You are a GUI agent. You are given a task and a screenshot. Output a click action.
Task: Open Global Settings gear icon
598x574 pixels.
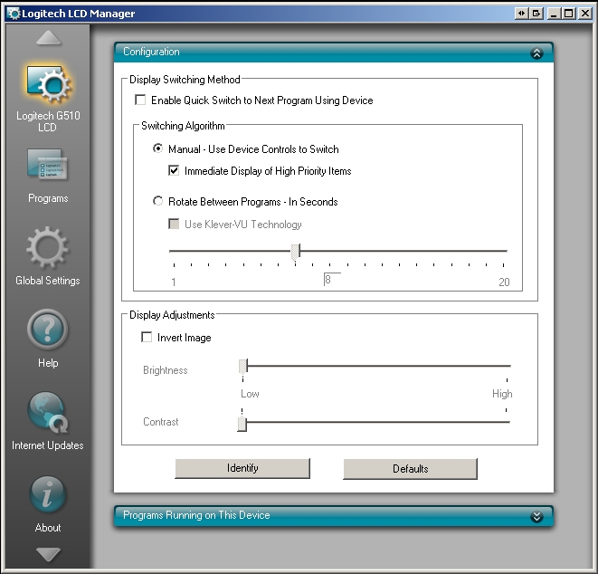click(48, 249)
